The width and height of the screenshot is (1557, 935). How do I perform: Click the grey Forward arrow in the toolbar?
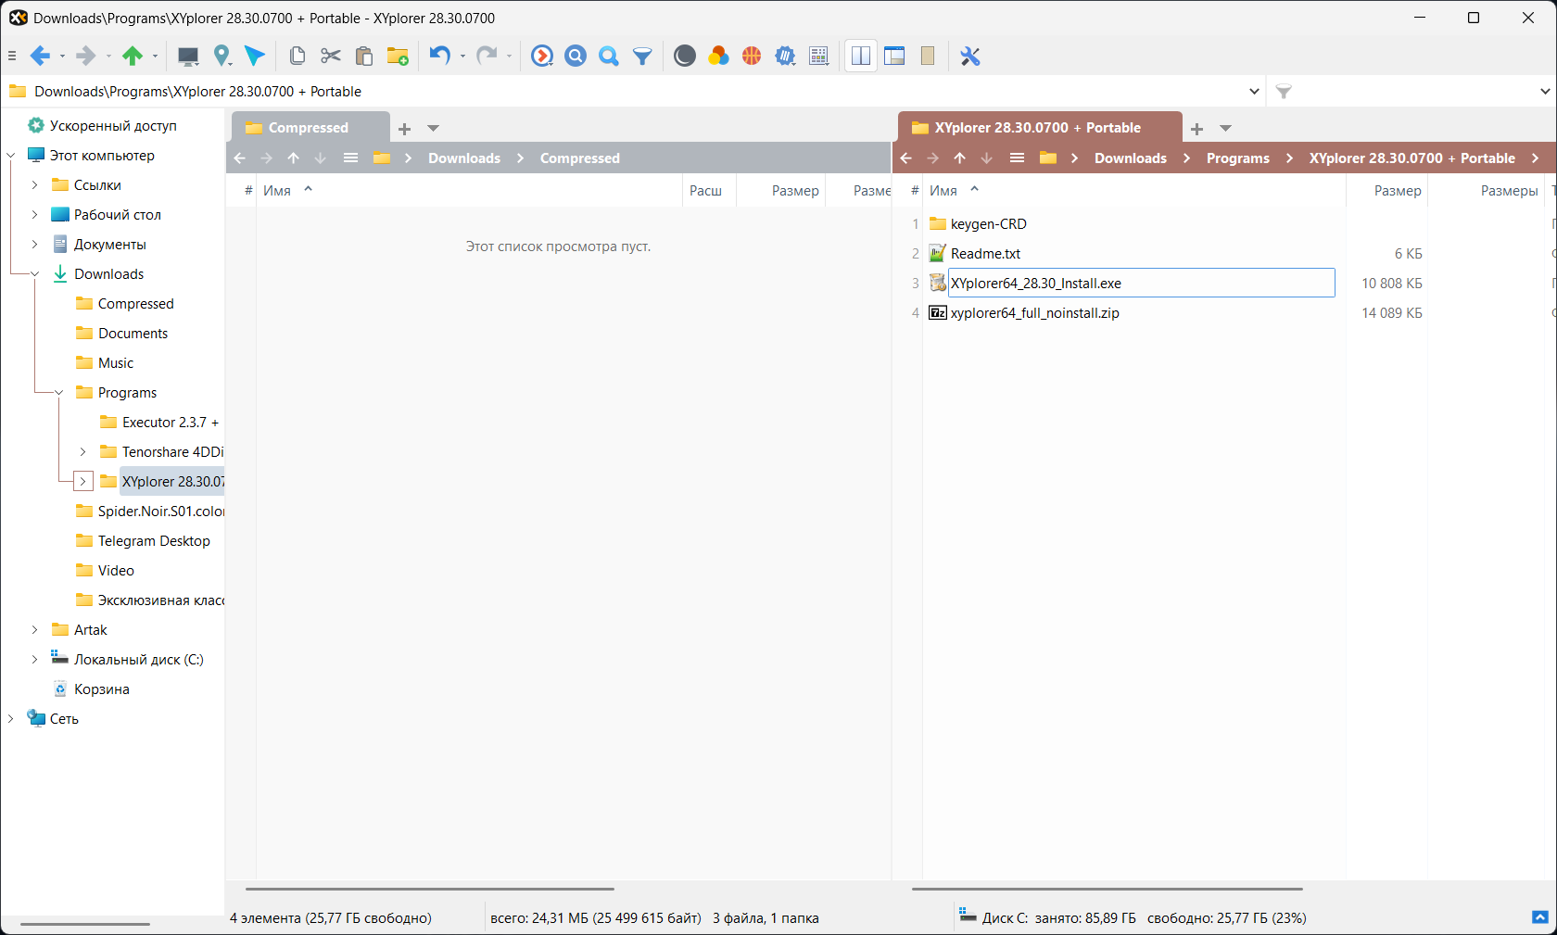pos(85,57)
